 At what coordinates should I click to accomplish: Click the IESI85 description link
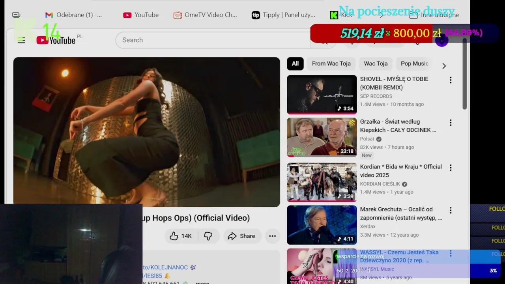point(152,276)
